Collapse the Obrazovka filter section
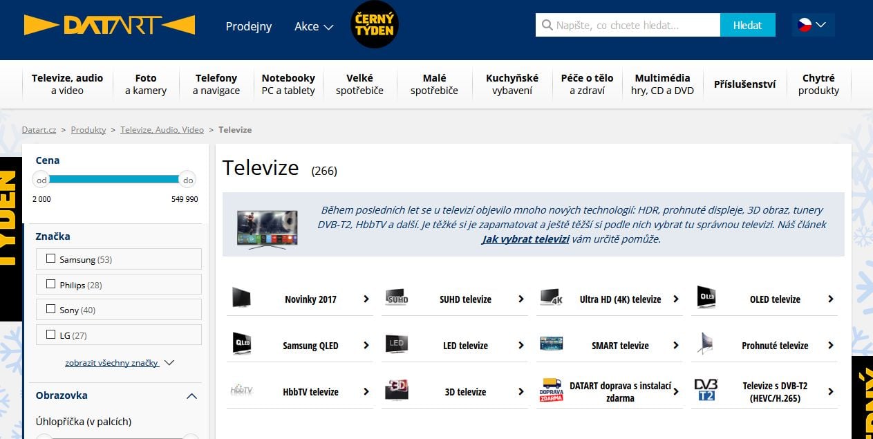This screenshot has width=873, height=439. pyautogui.click(x=192, y=395)
